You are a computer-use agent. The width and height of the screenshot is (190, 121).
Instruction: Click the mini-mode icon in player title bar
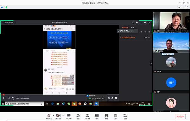133,22
